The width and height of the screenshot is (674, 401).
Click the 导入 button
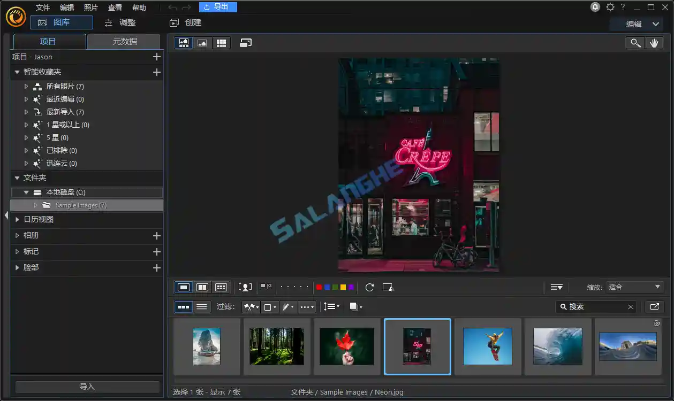tap(87, 387)
